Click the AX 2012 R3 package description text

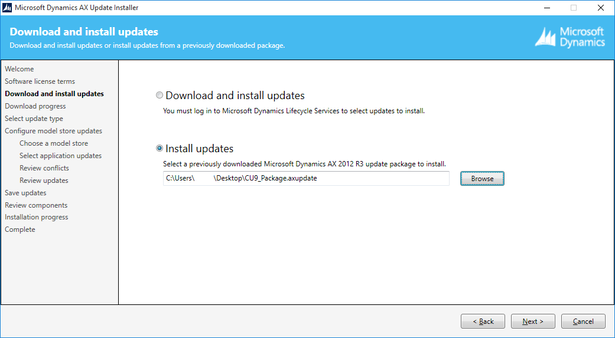pos(304,164)
